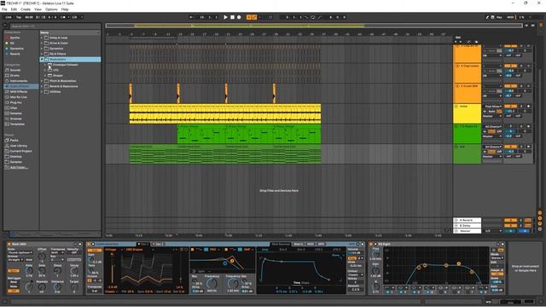Click the Wavetable oscillator gain slider
The height and width of the screenshot is (307, 546).
[112, 270]
